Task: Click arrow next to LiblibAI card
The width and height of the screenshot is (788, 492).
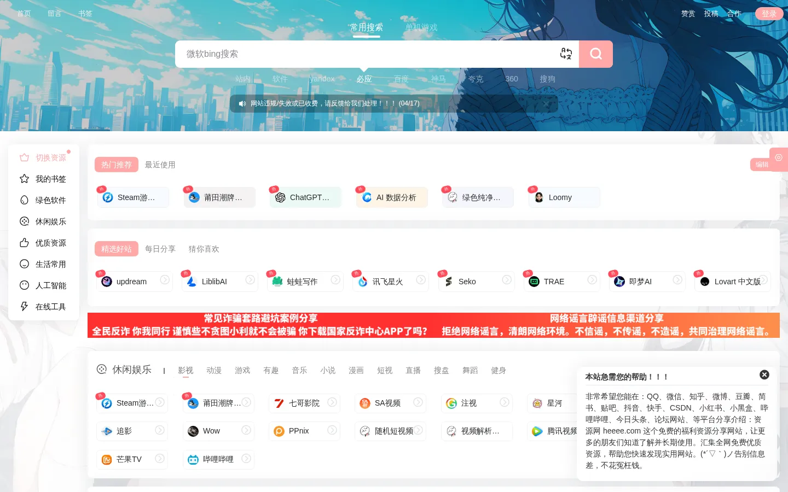Action: click(250, 279)
